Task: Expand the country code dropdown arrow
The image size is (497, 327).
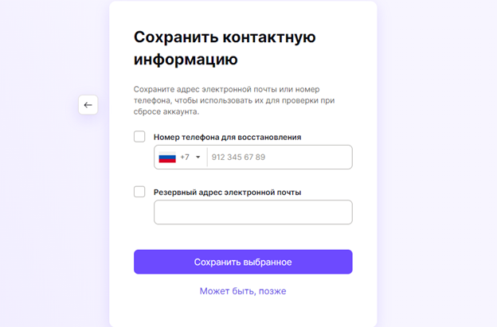Action: 198,158
